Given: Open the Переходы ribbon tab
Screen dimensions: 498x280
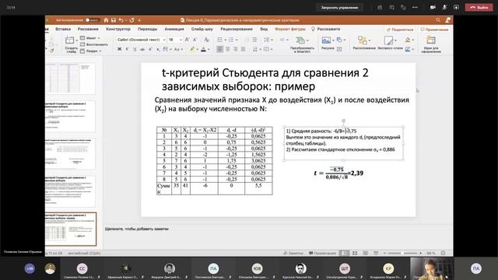Looking at the screenshot, I should point(147,29).
